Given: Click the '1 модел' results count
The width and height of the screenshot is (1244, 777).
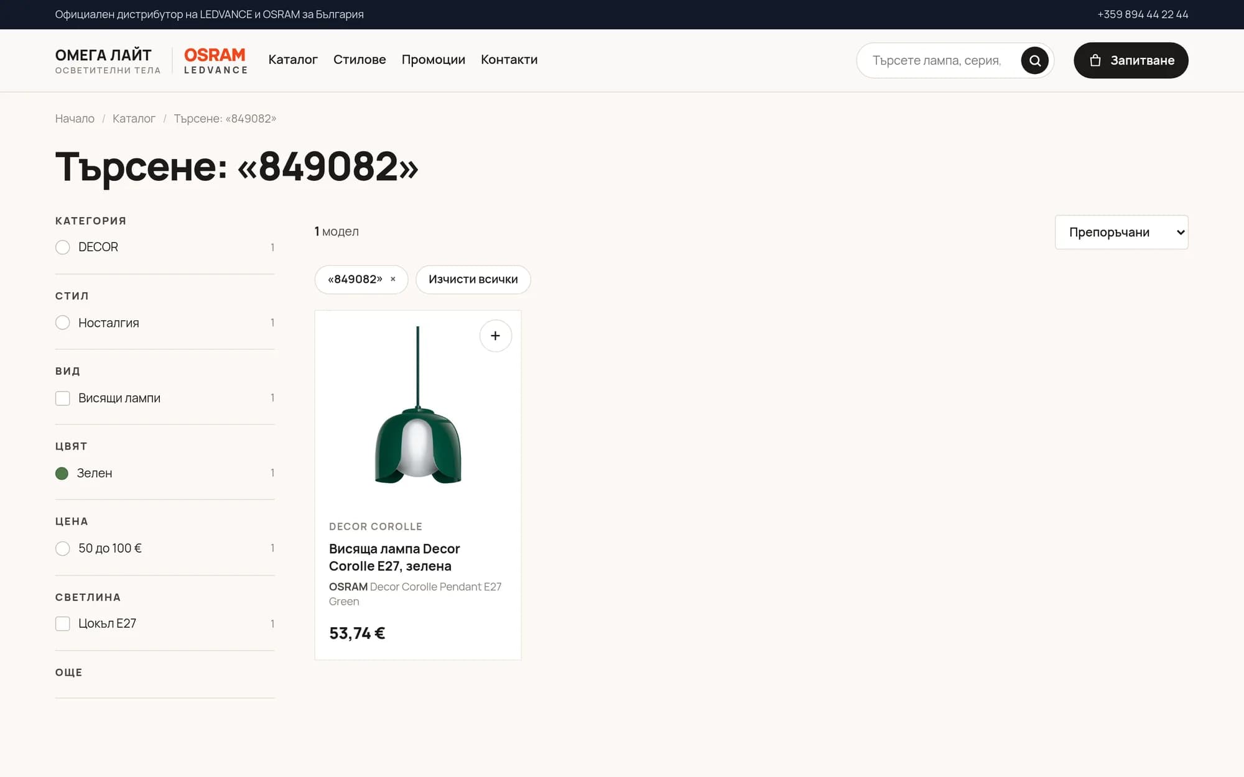Looking at the screenshot, I should click(337, 231).
